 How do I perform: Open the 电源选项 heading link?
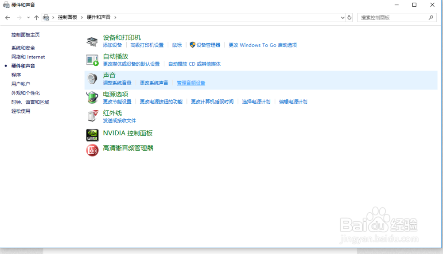click(116, 94)
